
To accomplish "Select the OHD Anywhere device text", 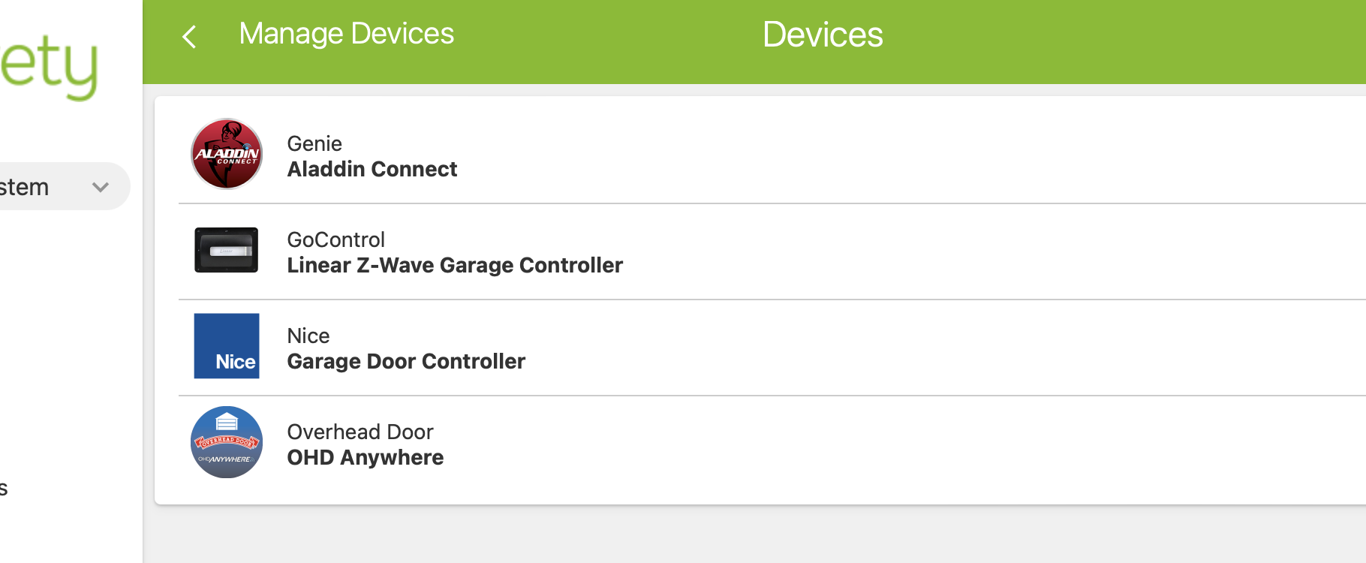I will tap(366, 458).
